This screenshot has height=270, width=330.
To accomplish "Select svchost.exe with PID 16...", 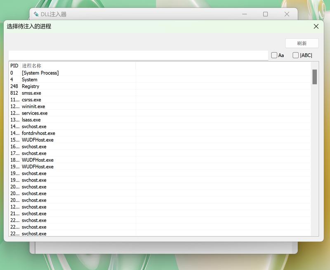I will (x=160, y=147).
